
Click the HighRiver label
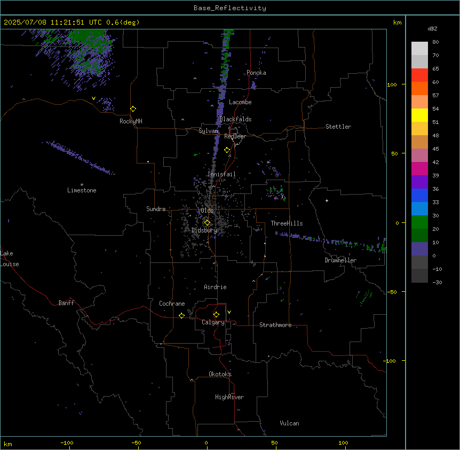[x=229, y=397]
